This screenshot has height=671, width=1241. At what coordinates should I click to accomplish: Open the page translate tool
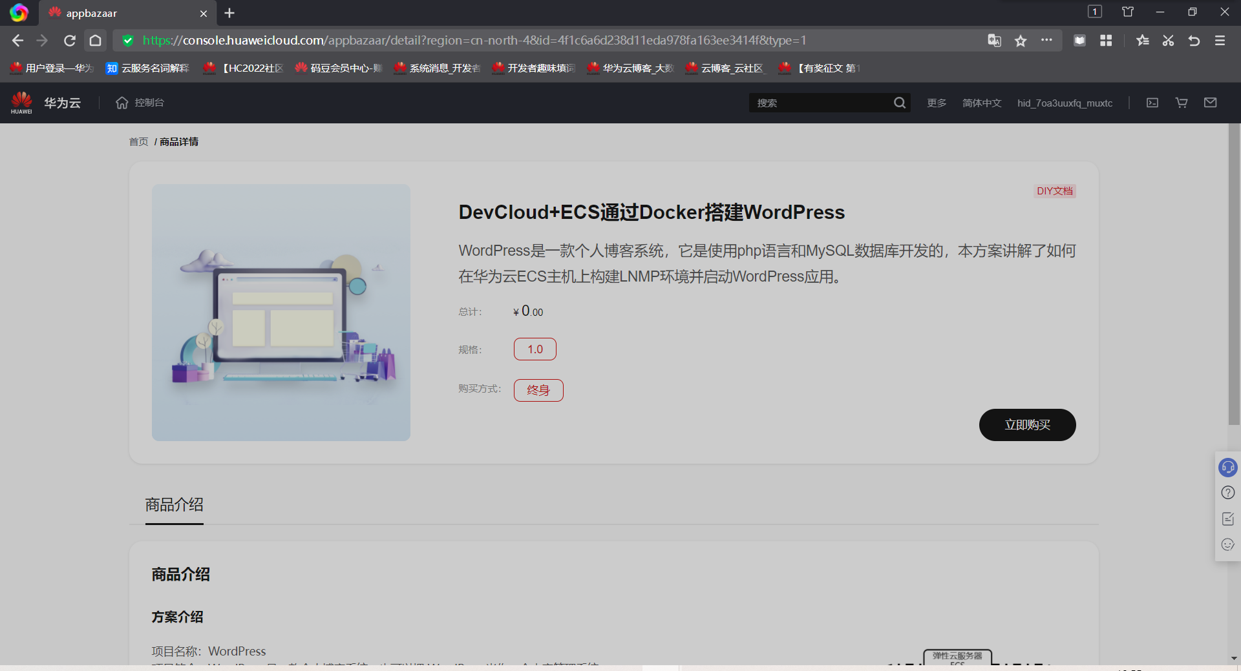coord(994,41)
